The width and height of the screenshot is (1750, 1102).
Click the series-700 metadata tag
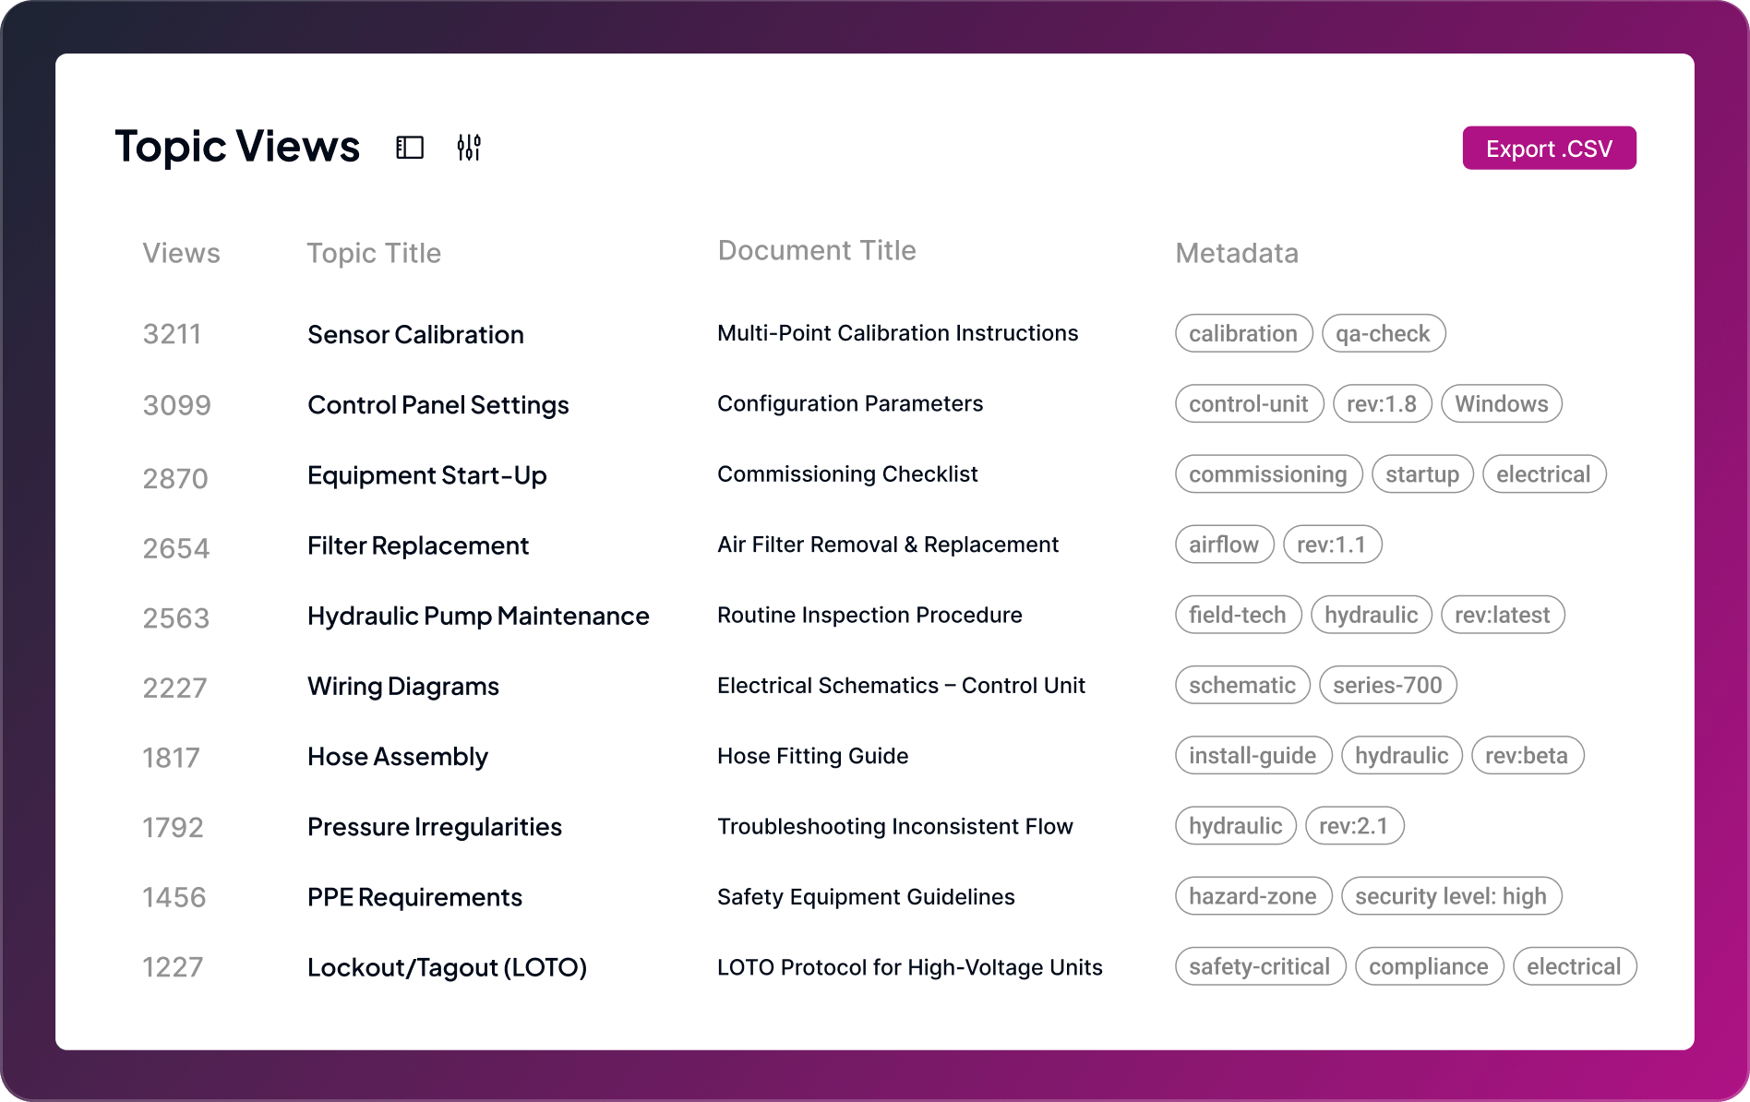1387,685
